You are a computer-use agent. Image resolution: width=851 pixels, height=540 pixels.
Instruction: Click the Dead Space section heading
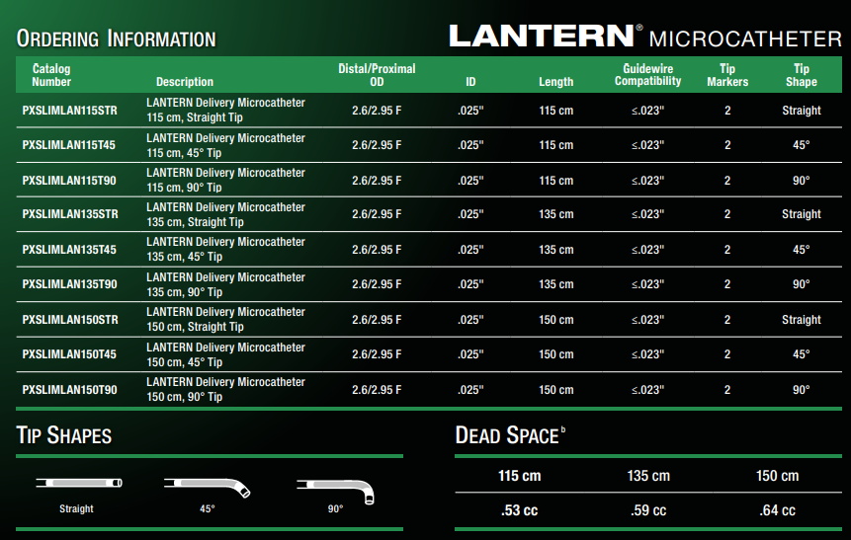pos(507,435)
